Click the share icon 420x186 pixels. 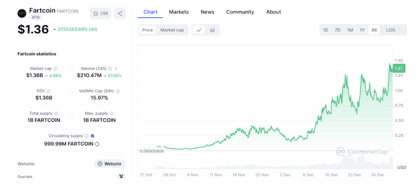(x=120, y=13)
